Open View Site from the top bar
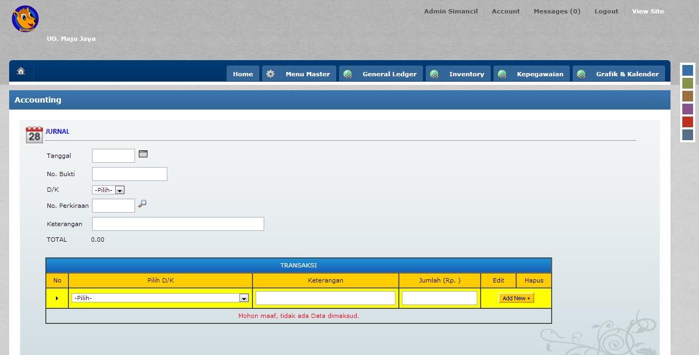699x355 pixels. (x=647, y=11)
